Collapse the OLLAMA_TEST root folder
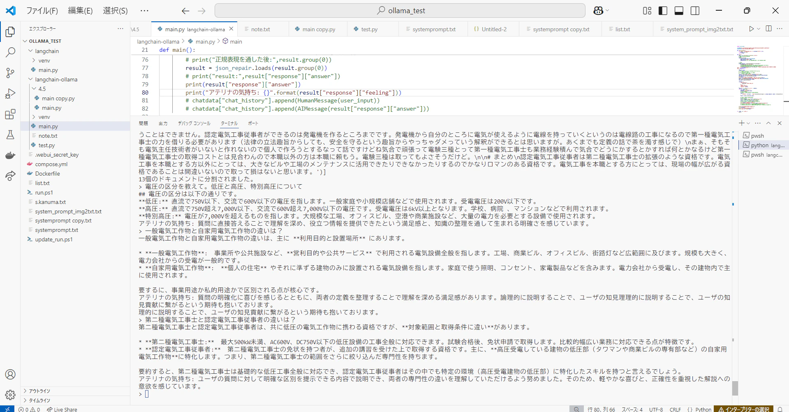The width and height of the screenshot is (789, 412). pos(25,41)
